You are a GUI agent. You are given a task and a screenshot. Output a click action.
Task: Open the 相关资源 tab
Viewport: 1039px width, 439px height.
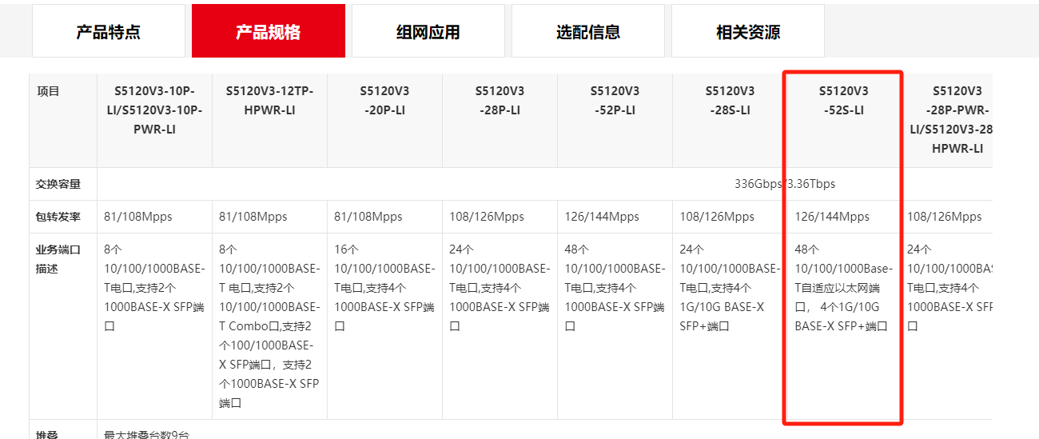point(748,31)
